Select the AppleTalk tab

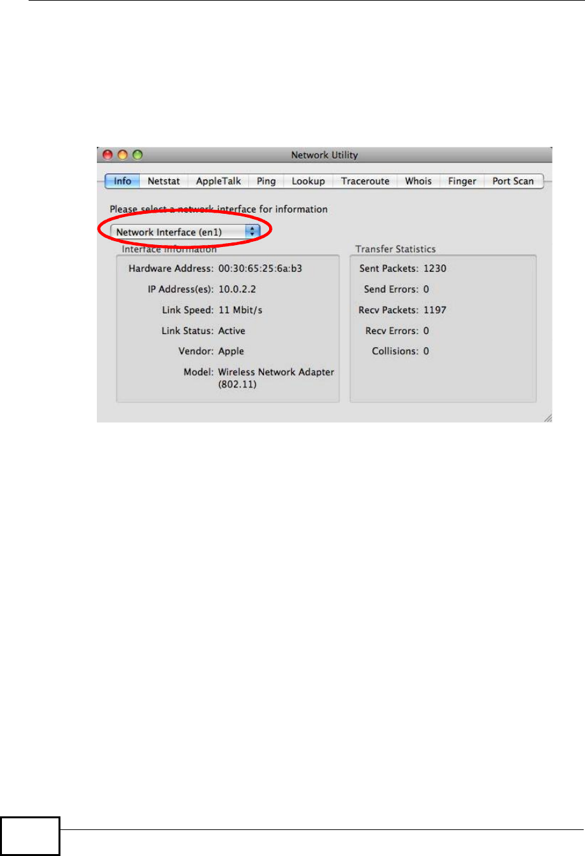pyautogui.click(x=218, y=181)
